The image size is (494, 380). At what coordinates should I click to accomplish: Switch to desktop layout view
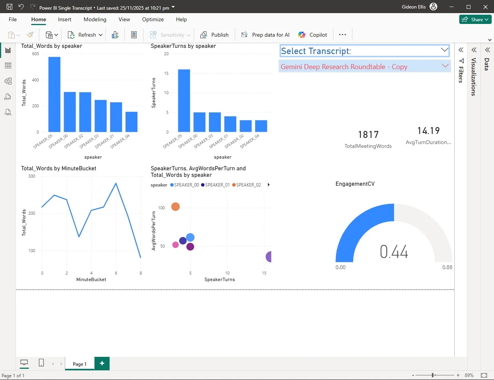pyautogui.click(x=24, y=363)
